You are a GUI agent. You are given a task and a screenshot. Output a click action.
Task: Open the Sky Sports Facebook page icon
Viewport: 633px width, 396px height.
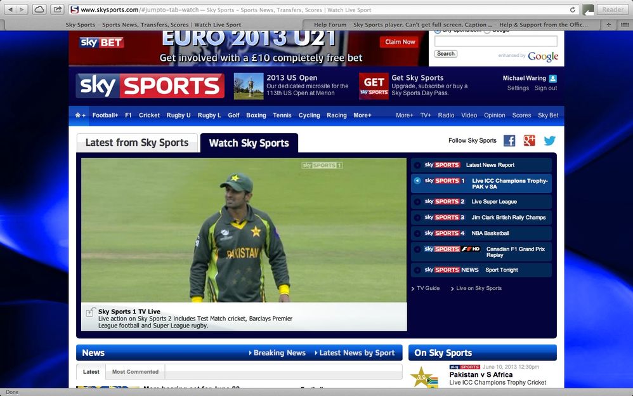click(x=509, y=141)
